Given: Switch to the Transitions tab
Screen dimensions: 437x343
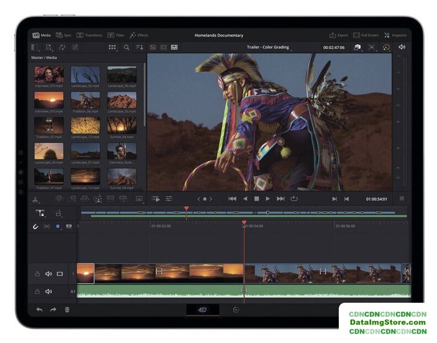Looking at the screenshot, I should 89,35.
